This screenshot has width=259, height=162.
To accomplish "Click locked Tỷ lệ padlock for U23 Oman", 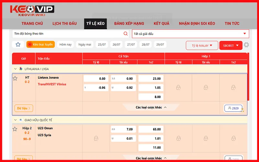I will [x=96, y=138].
